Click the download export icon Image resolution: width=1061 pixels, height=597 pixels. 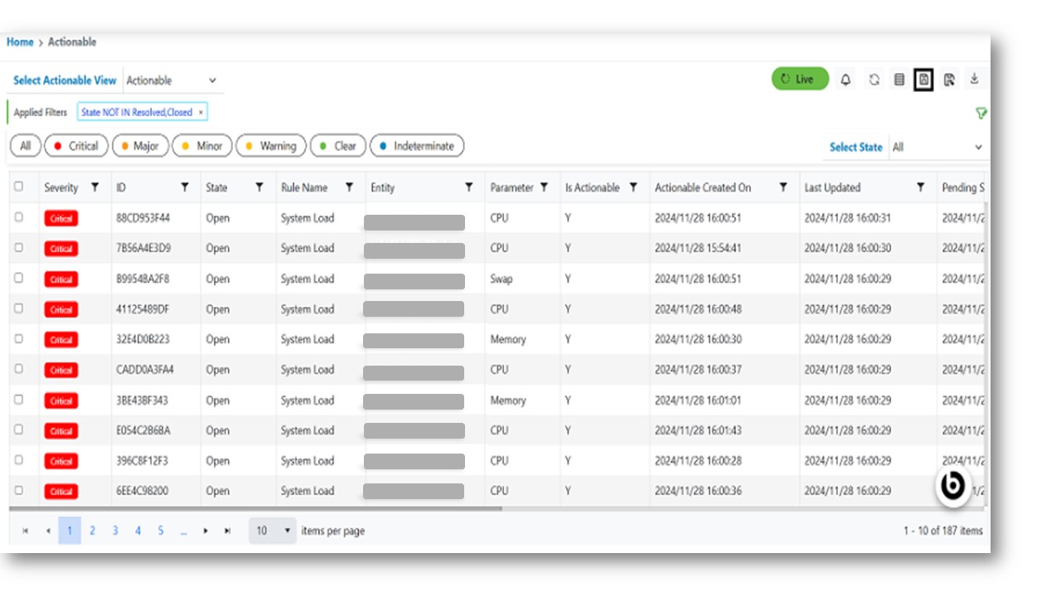[975, 79]
